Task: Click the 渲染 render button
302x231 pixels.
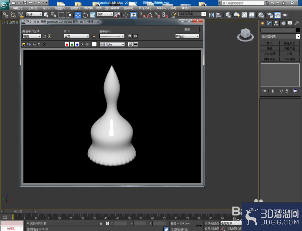Action: (x=187, y=30)
